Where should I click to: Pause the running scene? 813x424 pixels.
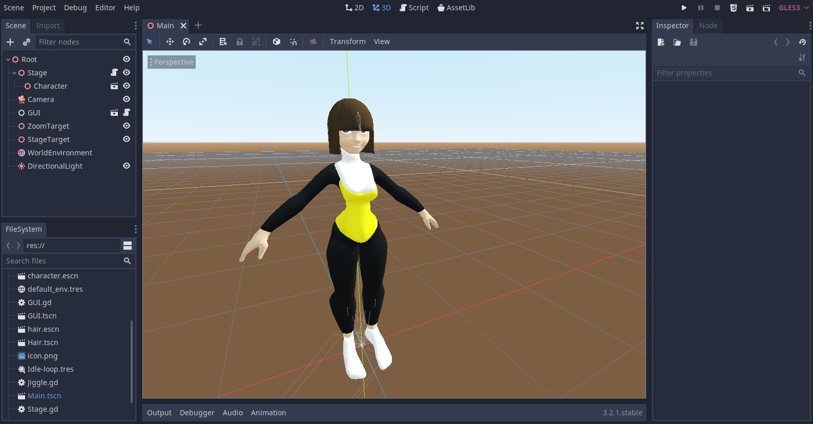[701, 8]
